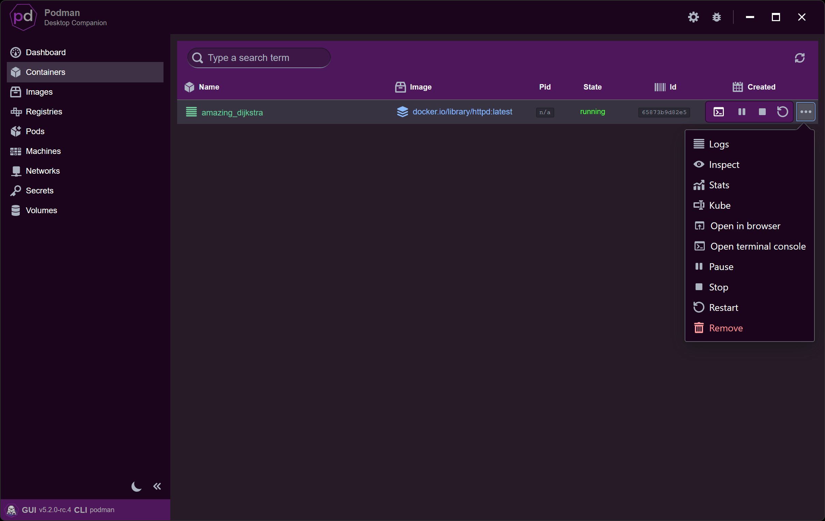Select Volumes section in sidebar
Viewport: 825px width, 521px height.
[x=42, y=210]
